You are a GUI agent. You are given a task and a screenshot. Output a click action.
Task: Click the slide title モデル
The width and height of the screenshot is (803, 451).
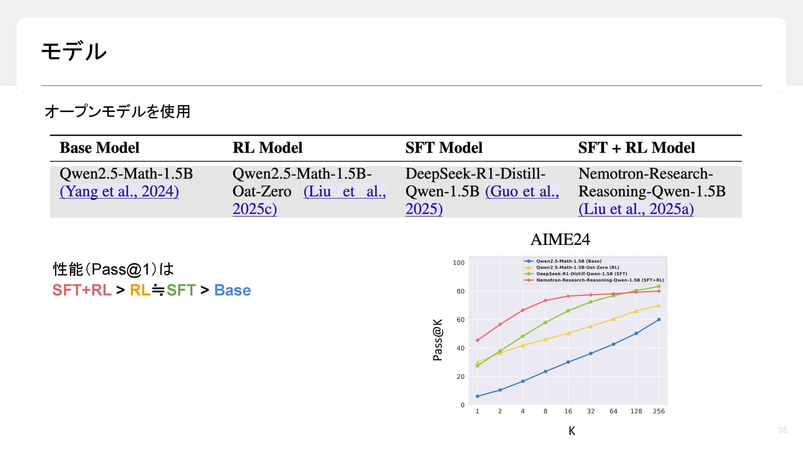(x=74, y=52)
